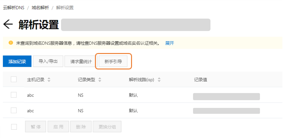Check the second abc NS record checkbox

14,110
